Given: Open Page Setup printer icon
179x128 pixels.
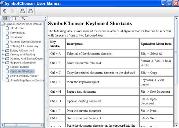Looking at the screenshot, I should point(31,11).
